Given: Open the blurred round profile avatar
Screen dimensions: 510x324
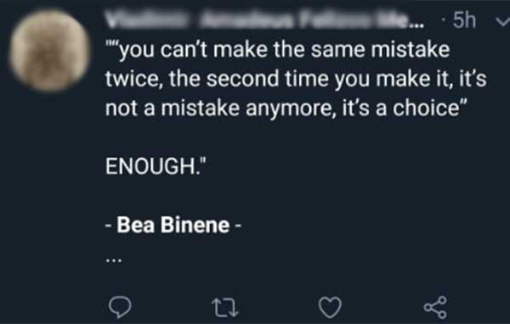Looking at the screenshot, I should [x=49, y=51].
